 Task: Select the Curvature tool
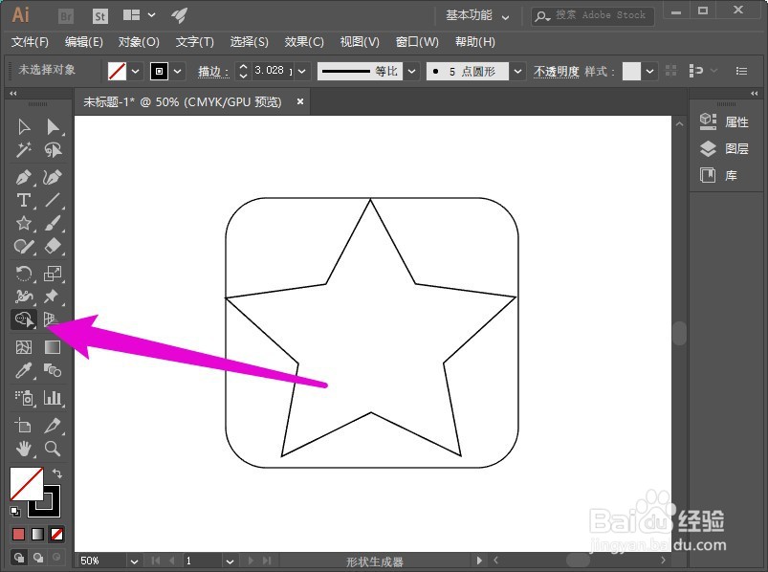pyautogui.click(x=53, y=177)
